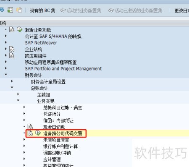Collapse the 业务交易 node
Viewport: 189px width, 167px height.
18,100
